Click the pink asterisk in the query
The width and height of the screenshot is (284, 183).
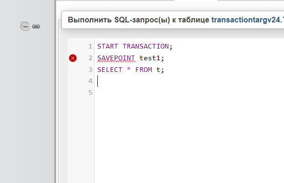click(x=129, y=69)
